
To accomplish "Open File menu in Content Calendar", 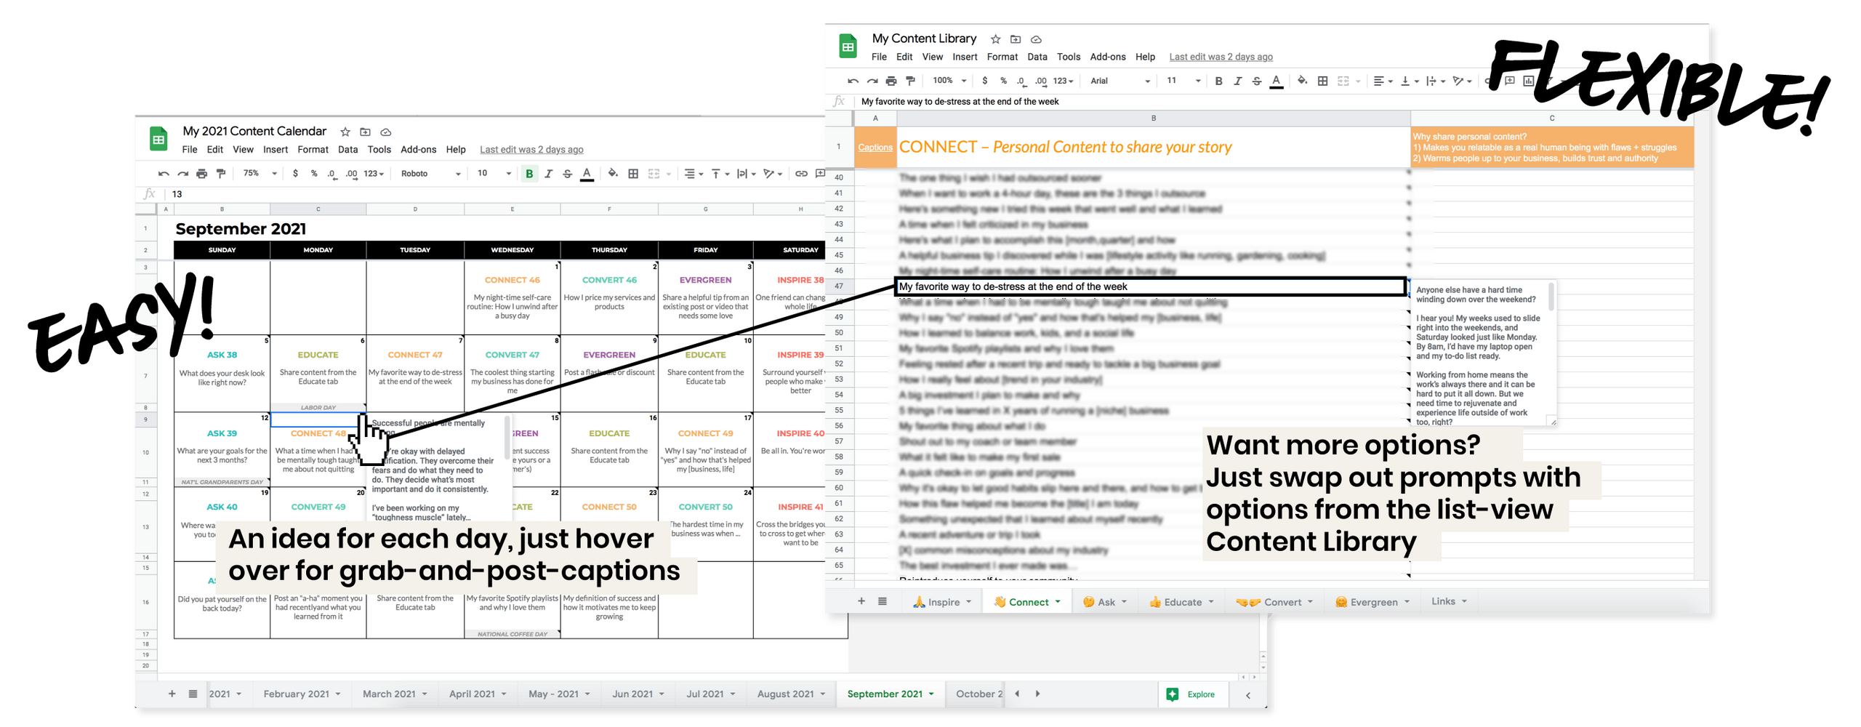I will pyautogui.click(x=190, y=150).
